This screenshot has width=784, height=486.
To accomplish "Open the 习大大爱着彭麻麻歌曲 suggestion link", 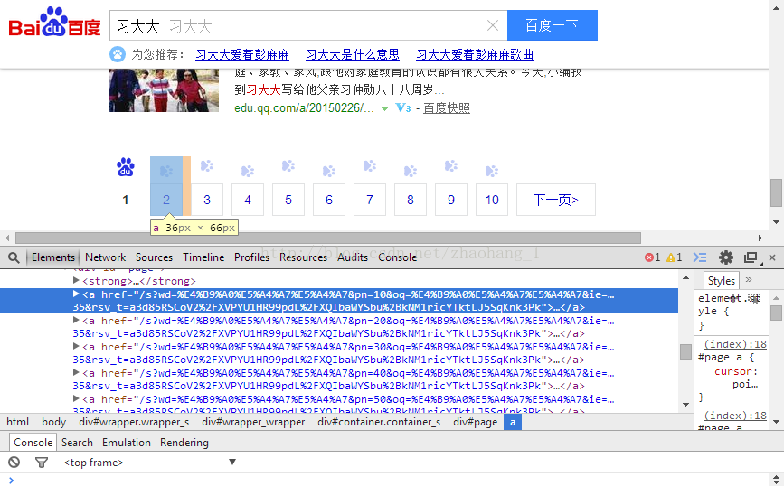I will coord(475,54).
